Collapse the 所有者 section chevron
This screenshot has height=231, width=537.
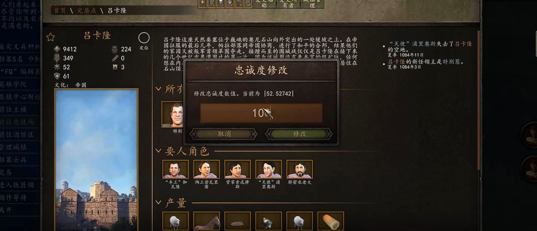(x=159, y=89)
